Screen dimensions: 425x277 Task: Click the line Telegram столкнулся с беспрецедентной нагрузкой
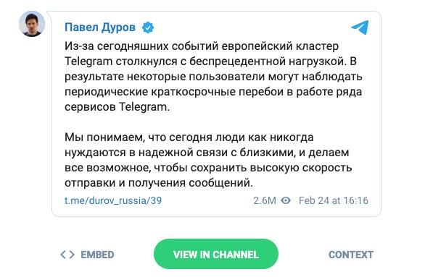[210, 61]
